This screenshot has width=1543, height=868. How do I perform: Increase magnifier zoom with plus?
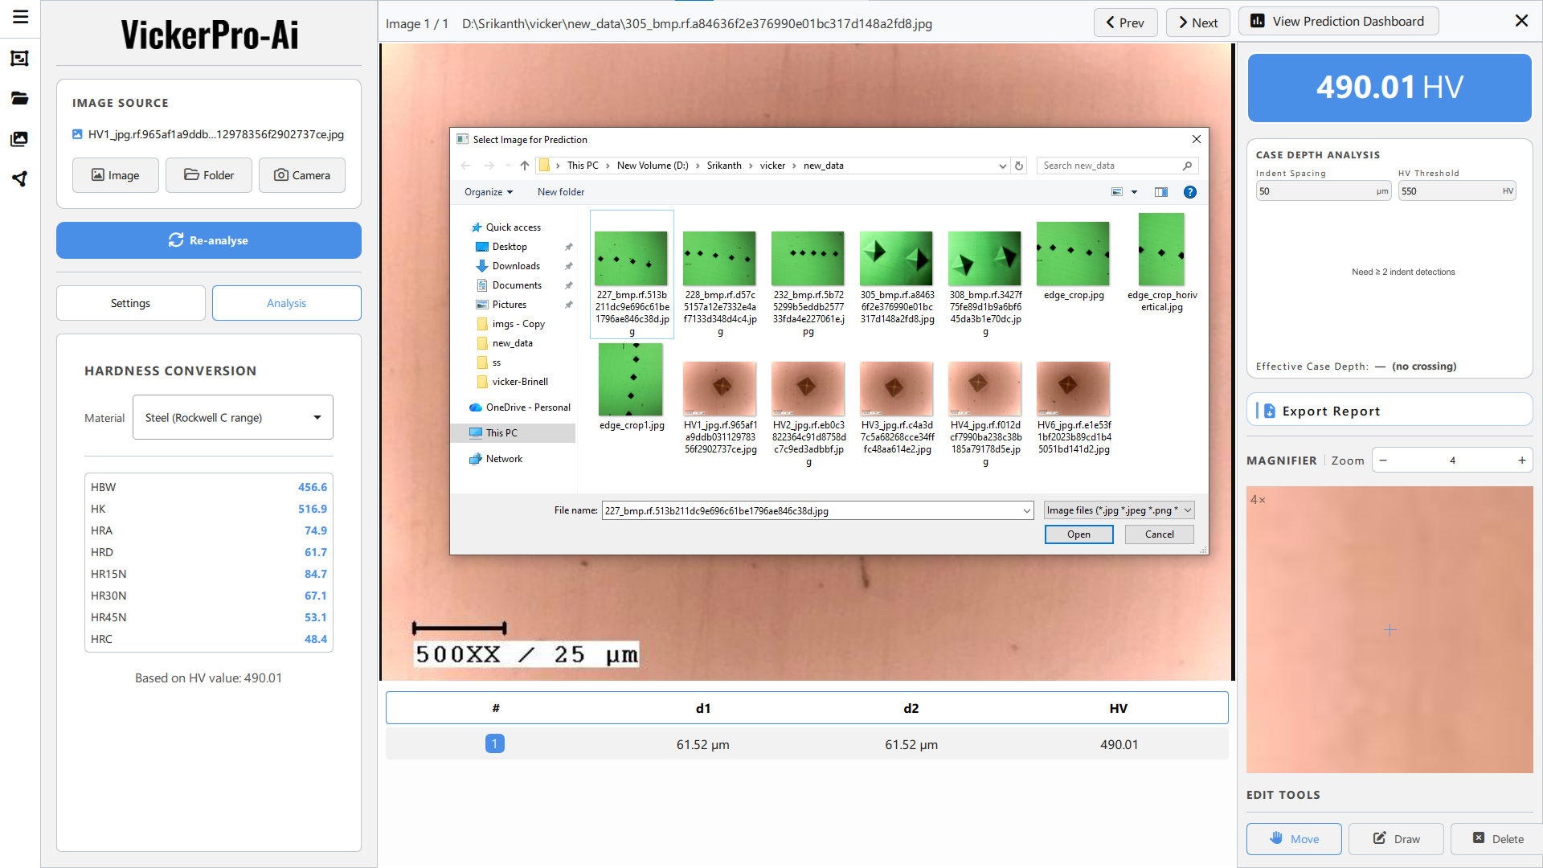pyautogui.click(x=1522, y=461)
